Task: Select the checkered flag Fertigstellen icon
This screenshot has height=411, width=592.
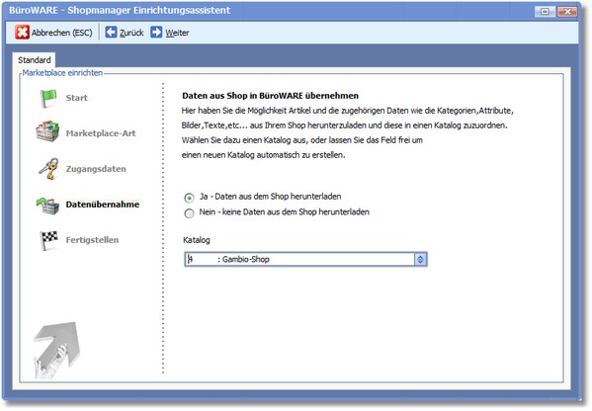Action: tap(49, 240)
